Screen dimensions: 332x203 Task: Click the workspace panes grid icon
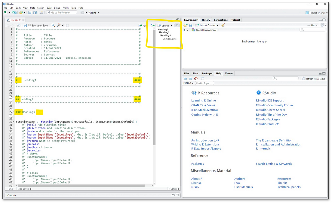tap(83, 13)
